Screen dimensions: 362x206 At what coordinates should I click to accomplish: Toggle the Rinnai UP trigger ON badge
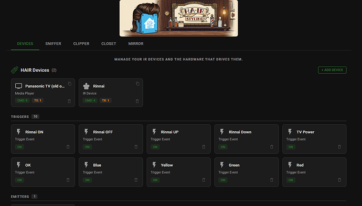pos(155,147)
